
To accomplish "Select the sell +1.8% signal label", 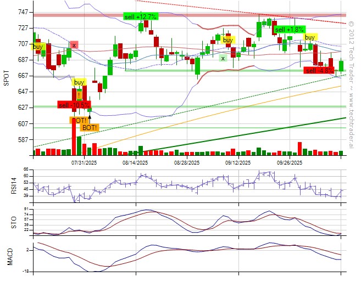I will tap(289, 30).
